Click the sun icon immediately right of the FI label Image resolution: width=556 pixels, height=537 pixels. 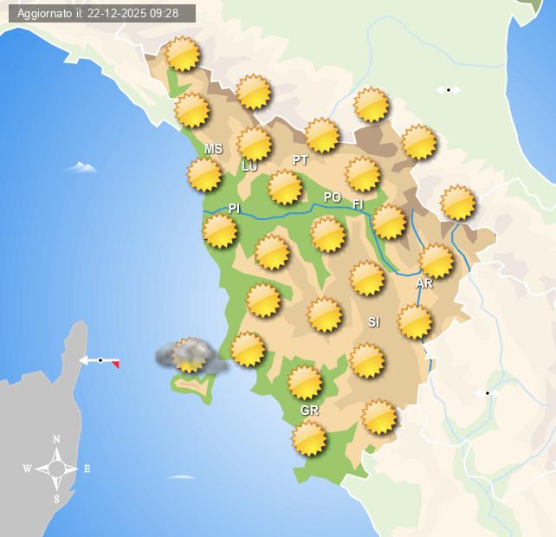pyautogui.click(x=389, y=222)
